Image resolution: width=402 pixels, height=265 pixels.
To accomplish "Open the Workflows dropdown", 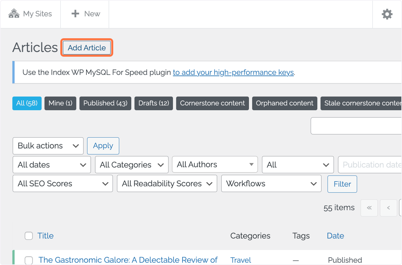I will [x=271, y=183].
